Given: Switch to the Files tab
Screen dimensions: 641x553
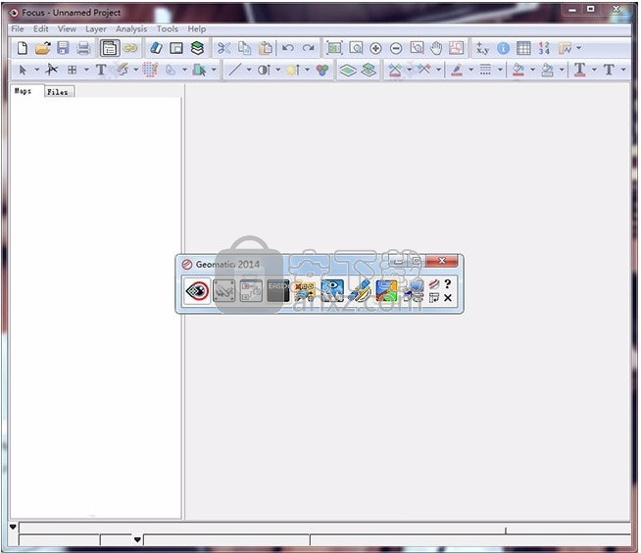Looking at the screenshot, I should (58, 92).
